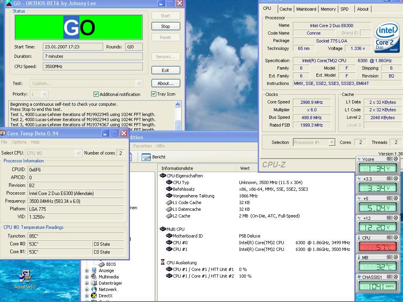This screenshot has height=302, width=403.
Task: Open the Test dropdown in ORTHOS
Action: tap(139, 83)
